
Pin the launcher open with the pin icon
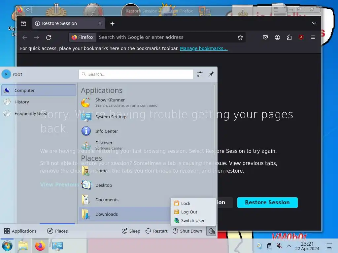(211, 74)
